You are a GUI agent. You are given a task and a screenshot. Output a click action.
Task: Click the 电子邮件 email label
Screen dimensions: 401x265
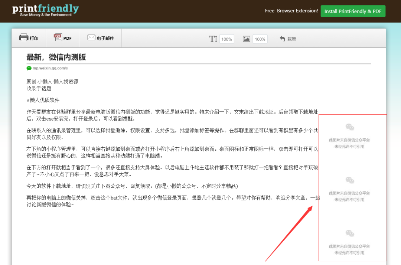coord(105,38)
